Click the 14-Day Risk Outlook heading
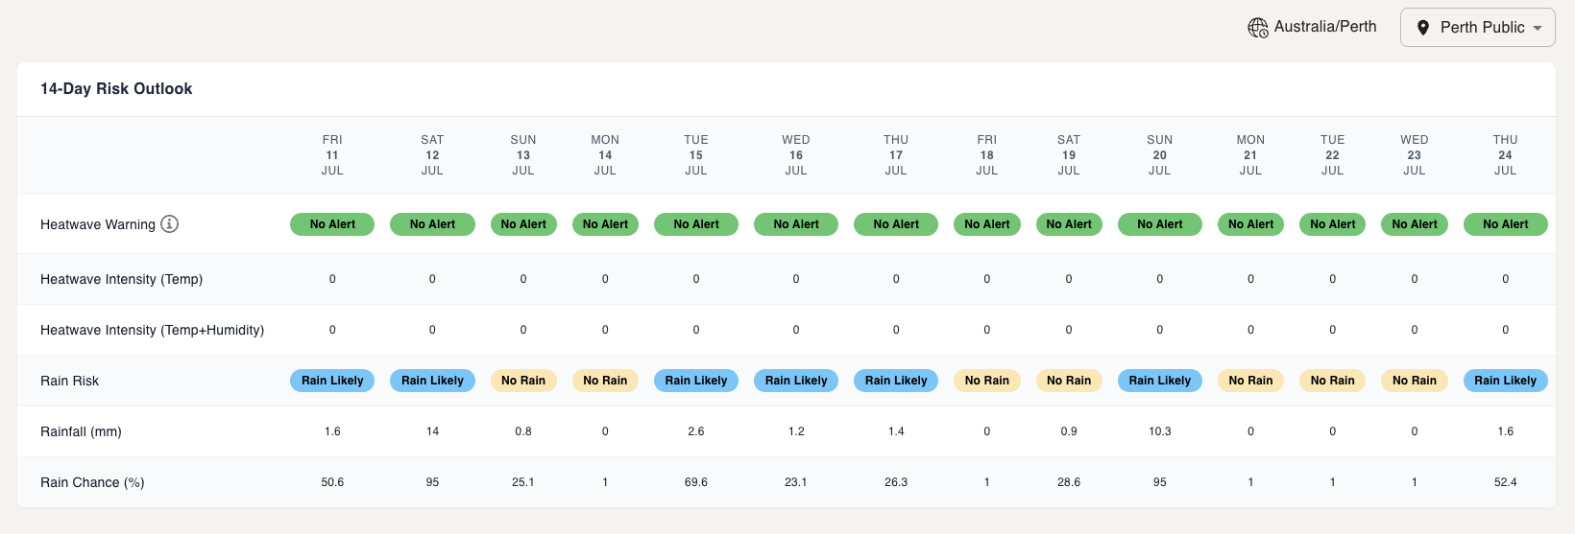This screenshot has width=1575, height=534. pos(116,89)
